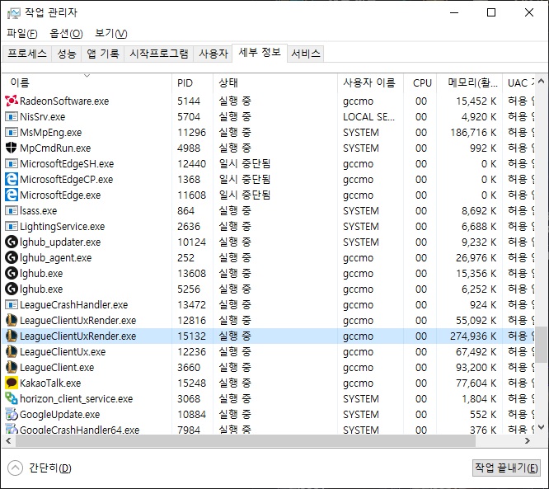Viewport: 549px width, 489px height.
Task: Switch to the 프로세스 tab
Action: [x=27, y=54]
